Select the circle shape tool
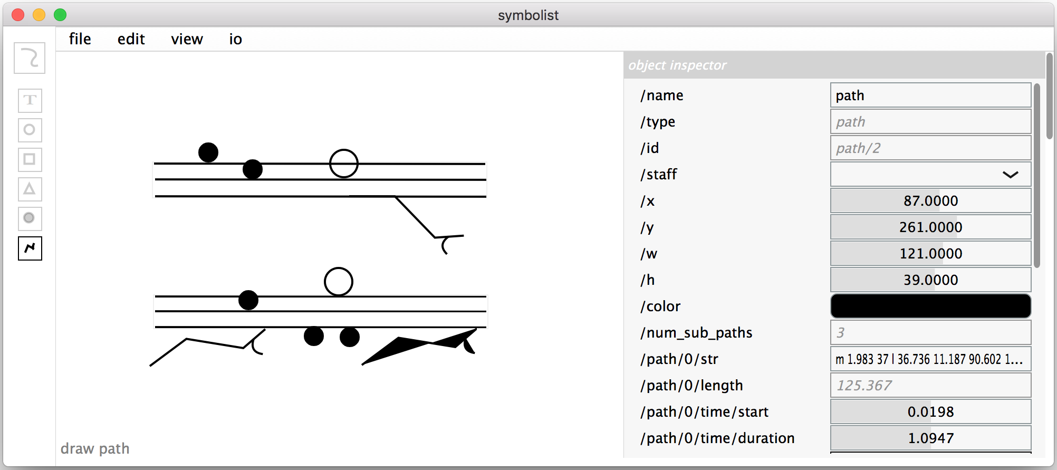This screenshot has height=470, width=1057. click(x=30, y=130)
